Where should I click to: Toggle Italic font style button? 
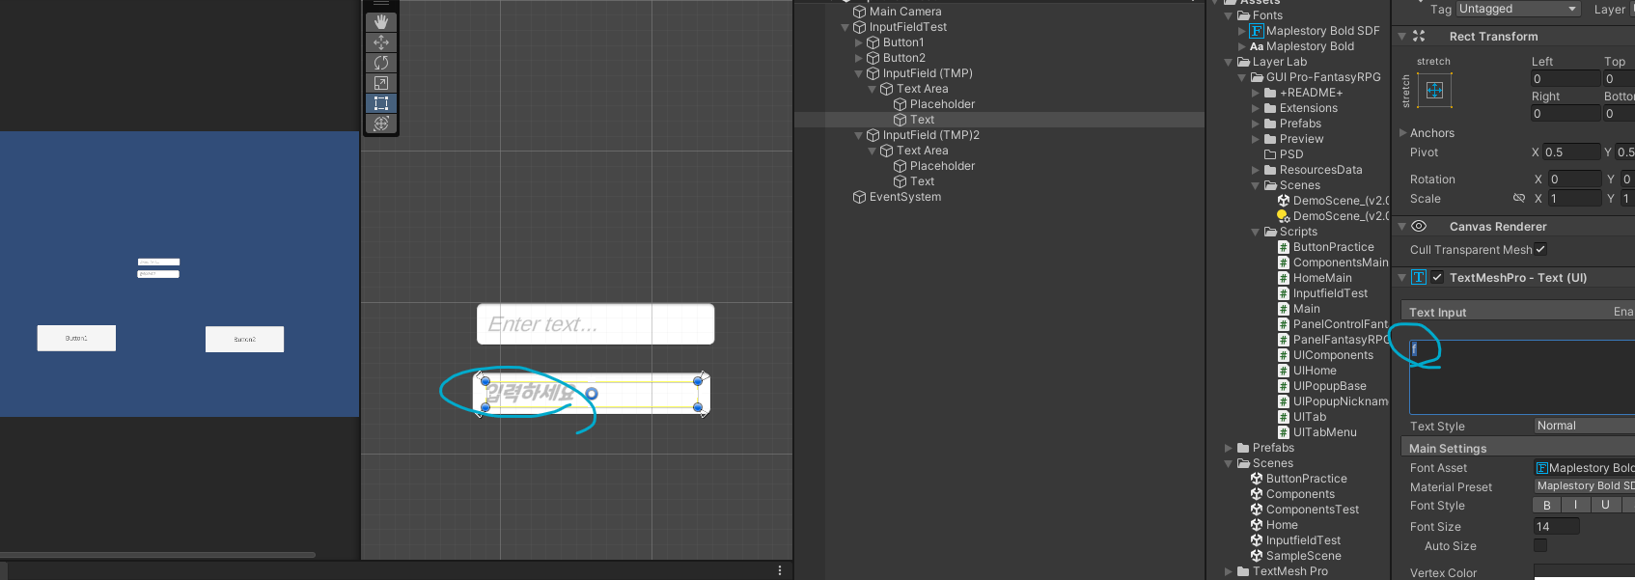click(x=1576, y=505)
